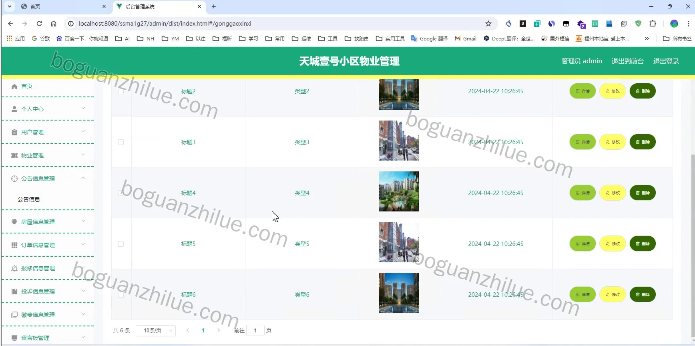Expand the 用户管理 menu chevron
Image resolution: width=695 pixels, height=346 pixels.
pyautogui.click(x=83, y=131)
